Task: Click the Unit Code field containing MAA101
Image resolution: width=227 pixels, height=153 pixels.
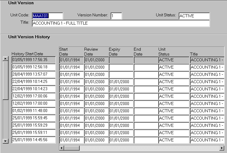Action: pyautogui.click(x=47, y=16)
